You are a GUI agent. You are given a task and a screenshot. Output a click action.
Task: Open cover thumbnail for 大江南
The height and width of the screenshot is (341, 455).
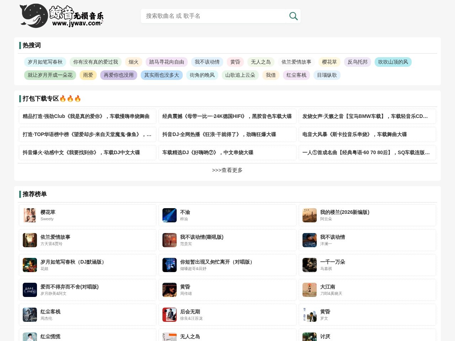click(x=310, y=290)
